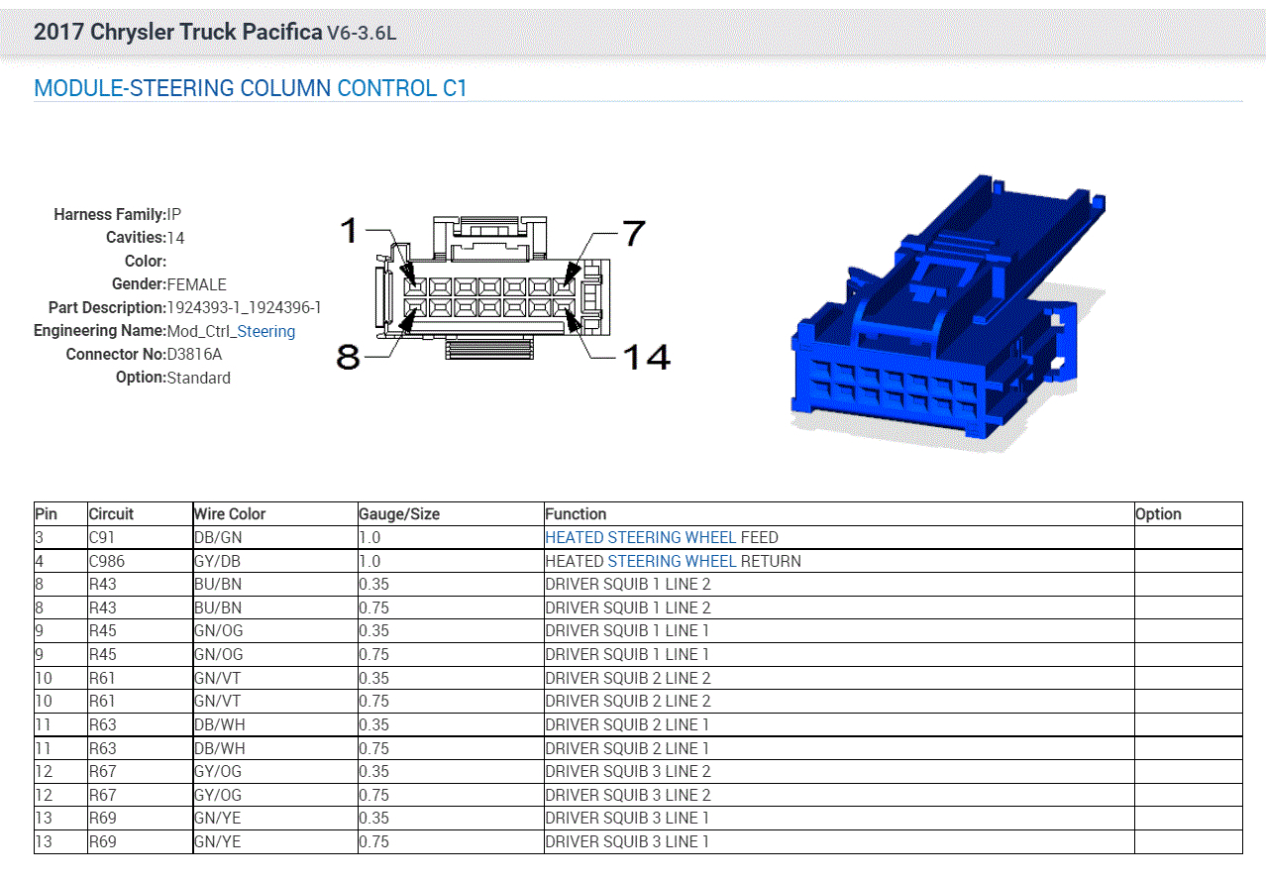Screen dimensions: 1266x883
Task: Click the pin 14 label on the diagram
Action: 646,357
